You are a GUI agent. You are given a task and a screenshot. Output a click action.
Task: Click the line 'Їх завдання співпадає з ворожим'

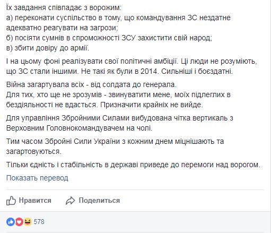tap(64, 8)
